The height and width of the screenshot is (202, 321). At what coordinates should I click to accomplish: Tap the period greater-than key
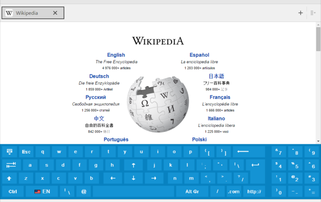[x=224, y=178]
